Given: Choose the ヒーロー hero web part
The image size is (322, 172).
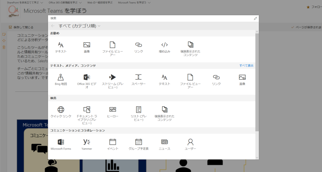Looking at the screenshot, I should click(x=113, y=112).
